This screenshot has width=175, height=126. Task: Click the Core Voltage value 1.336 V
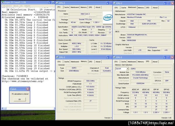point(96,22)
